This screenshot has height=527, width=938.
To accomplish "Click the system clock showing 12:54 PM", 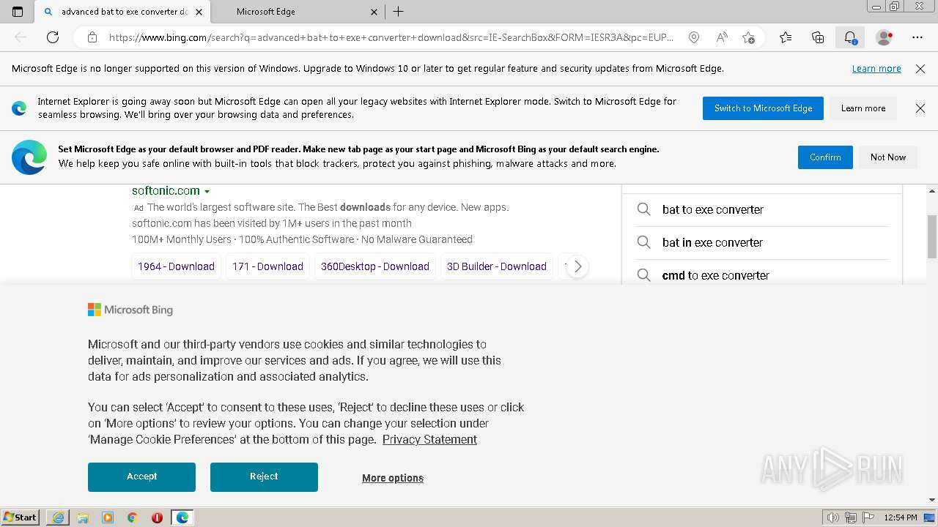I will point(901,517).
